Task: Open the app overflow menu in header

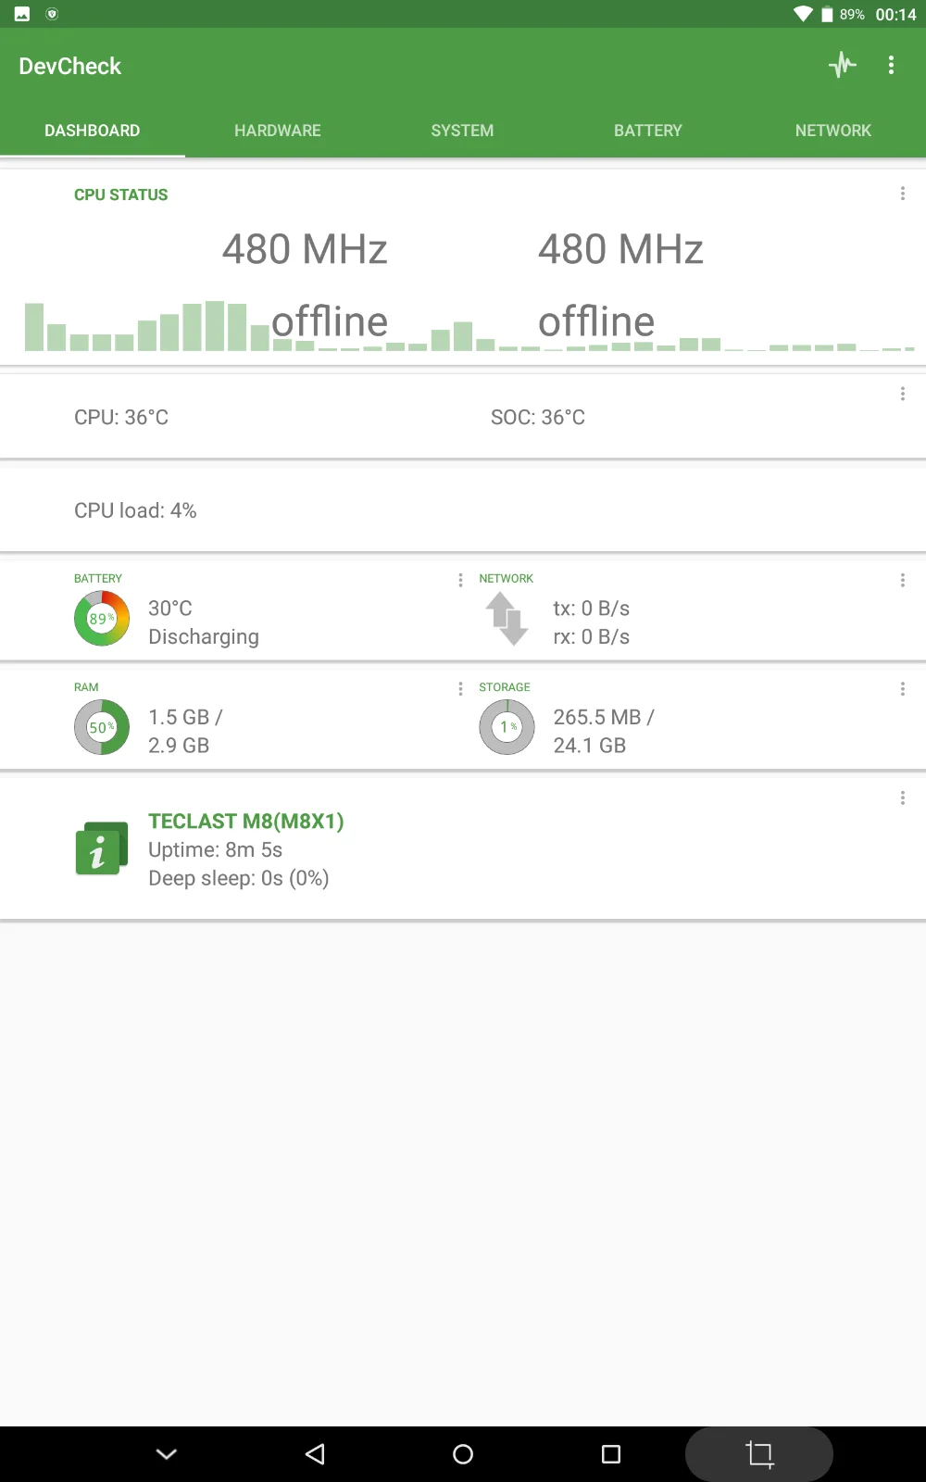Action: coord(891,65)
